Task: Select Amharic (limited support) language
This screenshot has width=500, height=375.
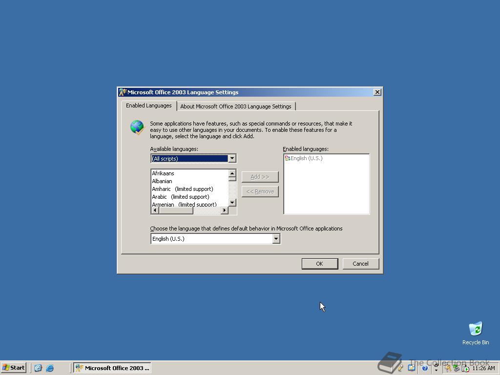Action: point(190,189)
